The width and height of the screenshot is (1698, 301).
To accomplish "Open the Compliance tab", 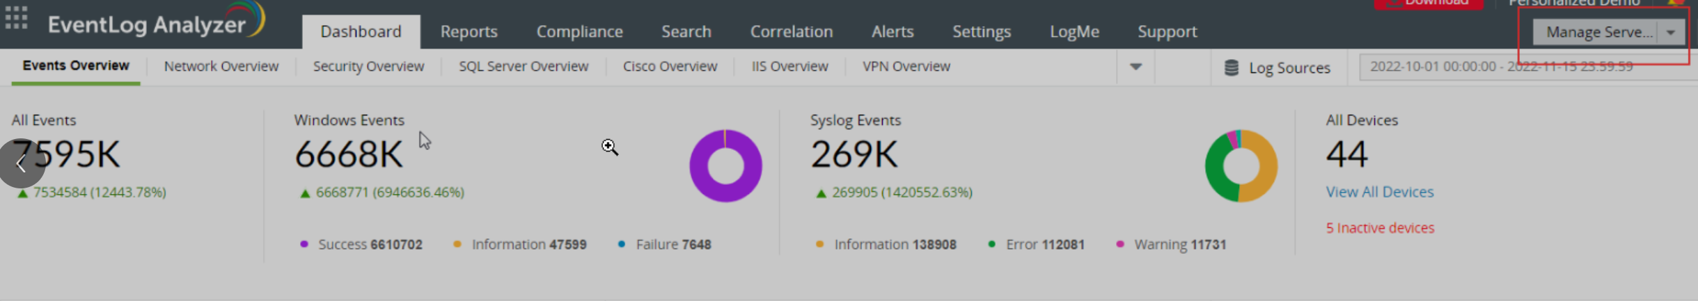I will tap(579, 31).
